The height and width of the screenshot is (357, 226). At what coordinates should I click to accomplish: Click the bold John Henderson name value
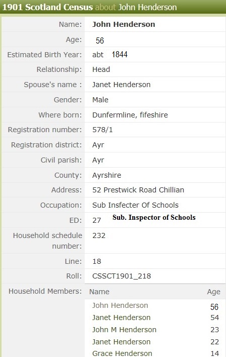[x=124, y=24]
